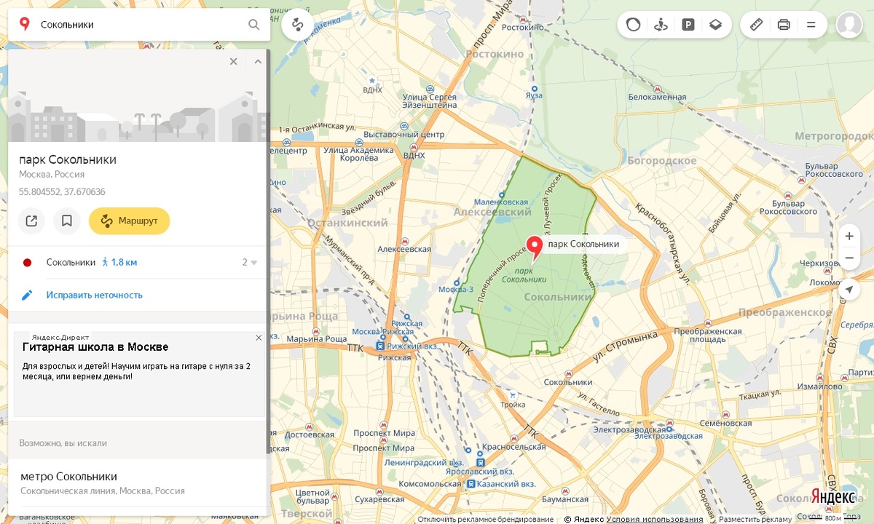Click Исправить неточность link
The width and height of the screenshot is (874, 524).
pyautogui.click(x=94, y=295)
